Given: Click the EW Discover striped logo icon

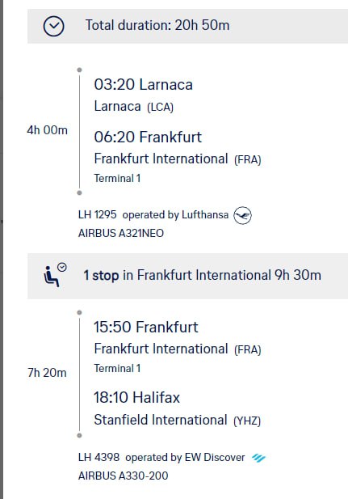Looking at the screenshot, I should click(x=258, y=458).
